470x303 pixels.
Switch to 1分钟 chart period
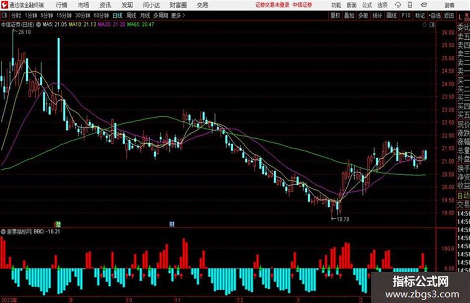tap(30, 15)
